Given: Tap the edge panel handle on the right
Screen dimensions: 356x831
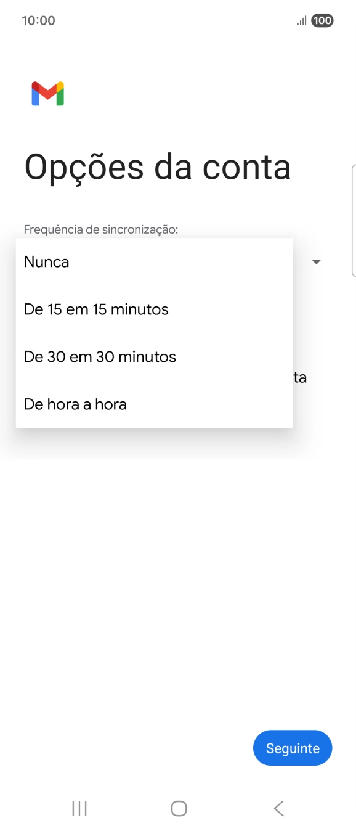Looking at the screenshot, I should click(354, 219).
